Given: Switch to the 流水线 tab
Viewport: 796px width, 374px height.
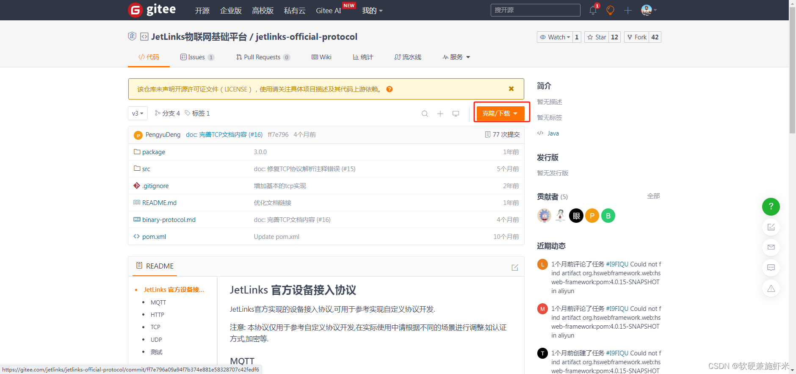Looking at the screenshot, I should point(408,57).
